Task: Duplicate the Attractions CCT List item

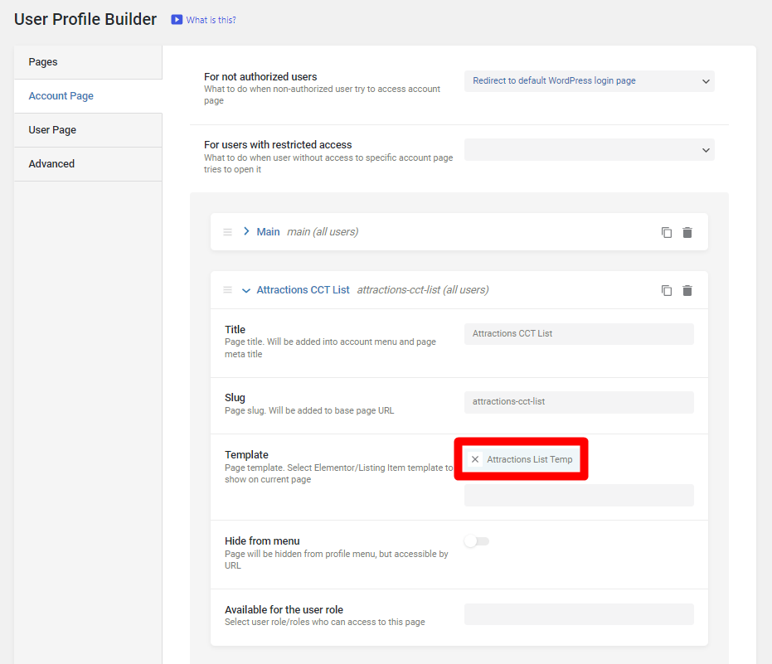Action: 667,290
